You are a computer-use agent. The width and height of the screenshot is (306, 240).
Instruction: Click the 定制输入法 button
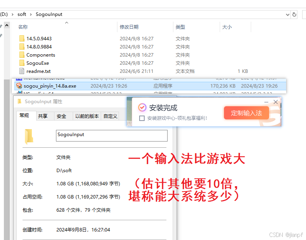click(246, 113)
